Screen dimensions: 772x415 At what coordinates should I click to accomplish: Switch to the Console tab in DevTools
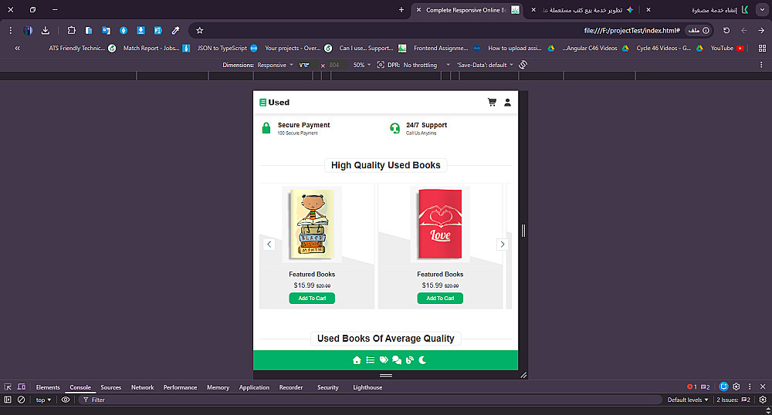80,387
